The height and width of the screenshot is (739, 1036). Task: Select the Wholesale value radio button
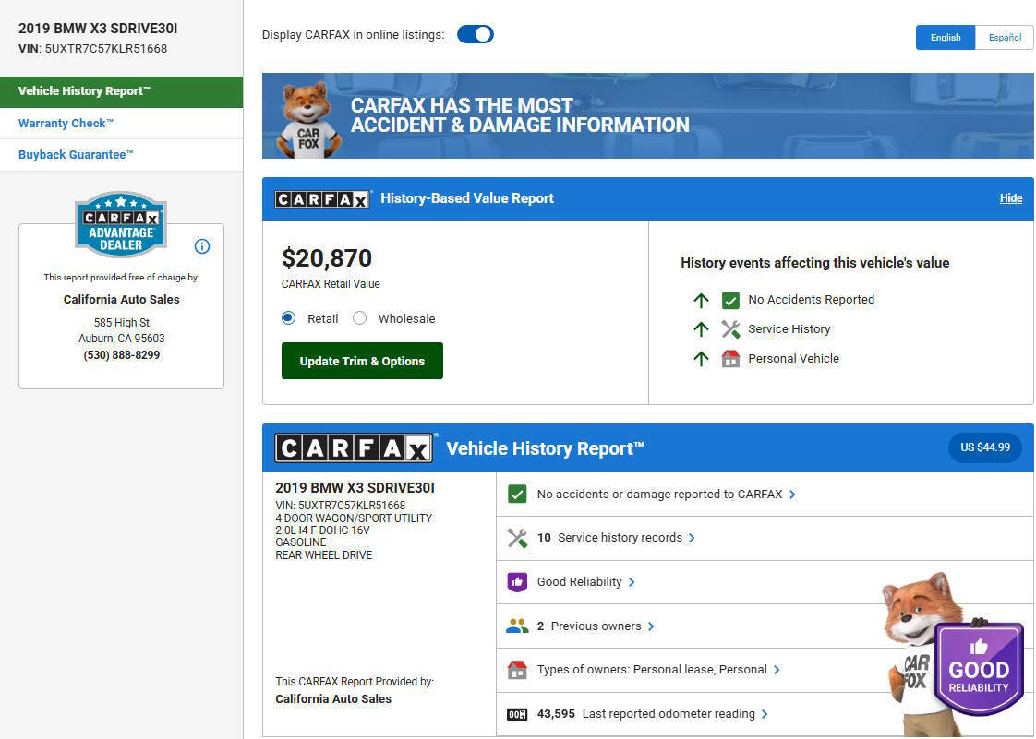tap(360, 318)
